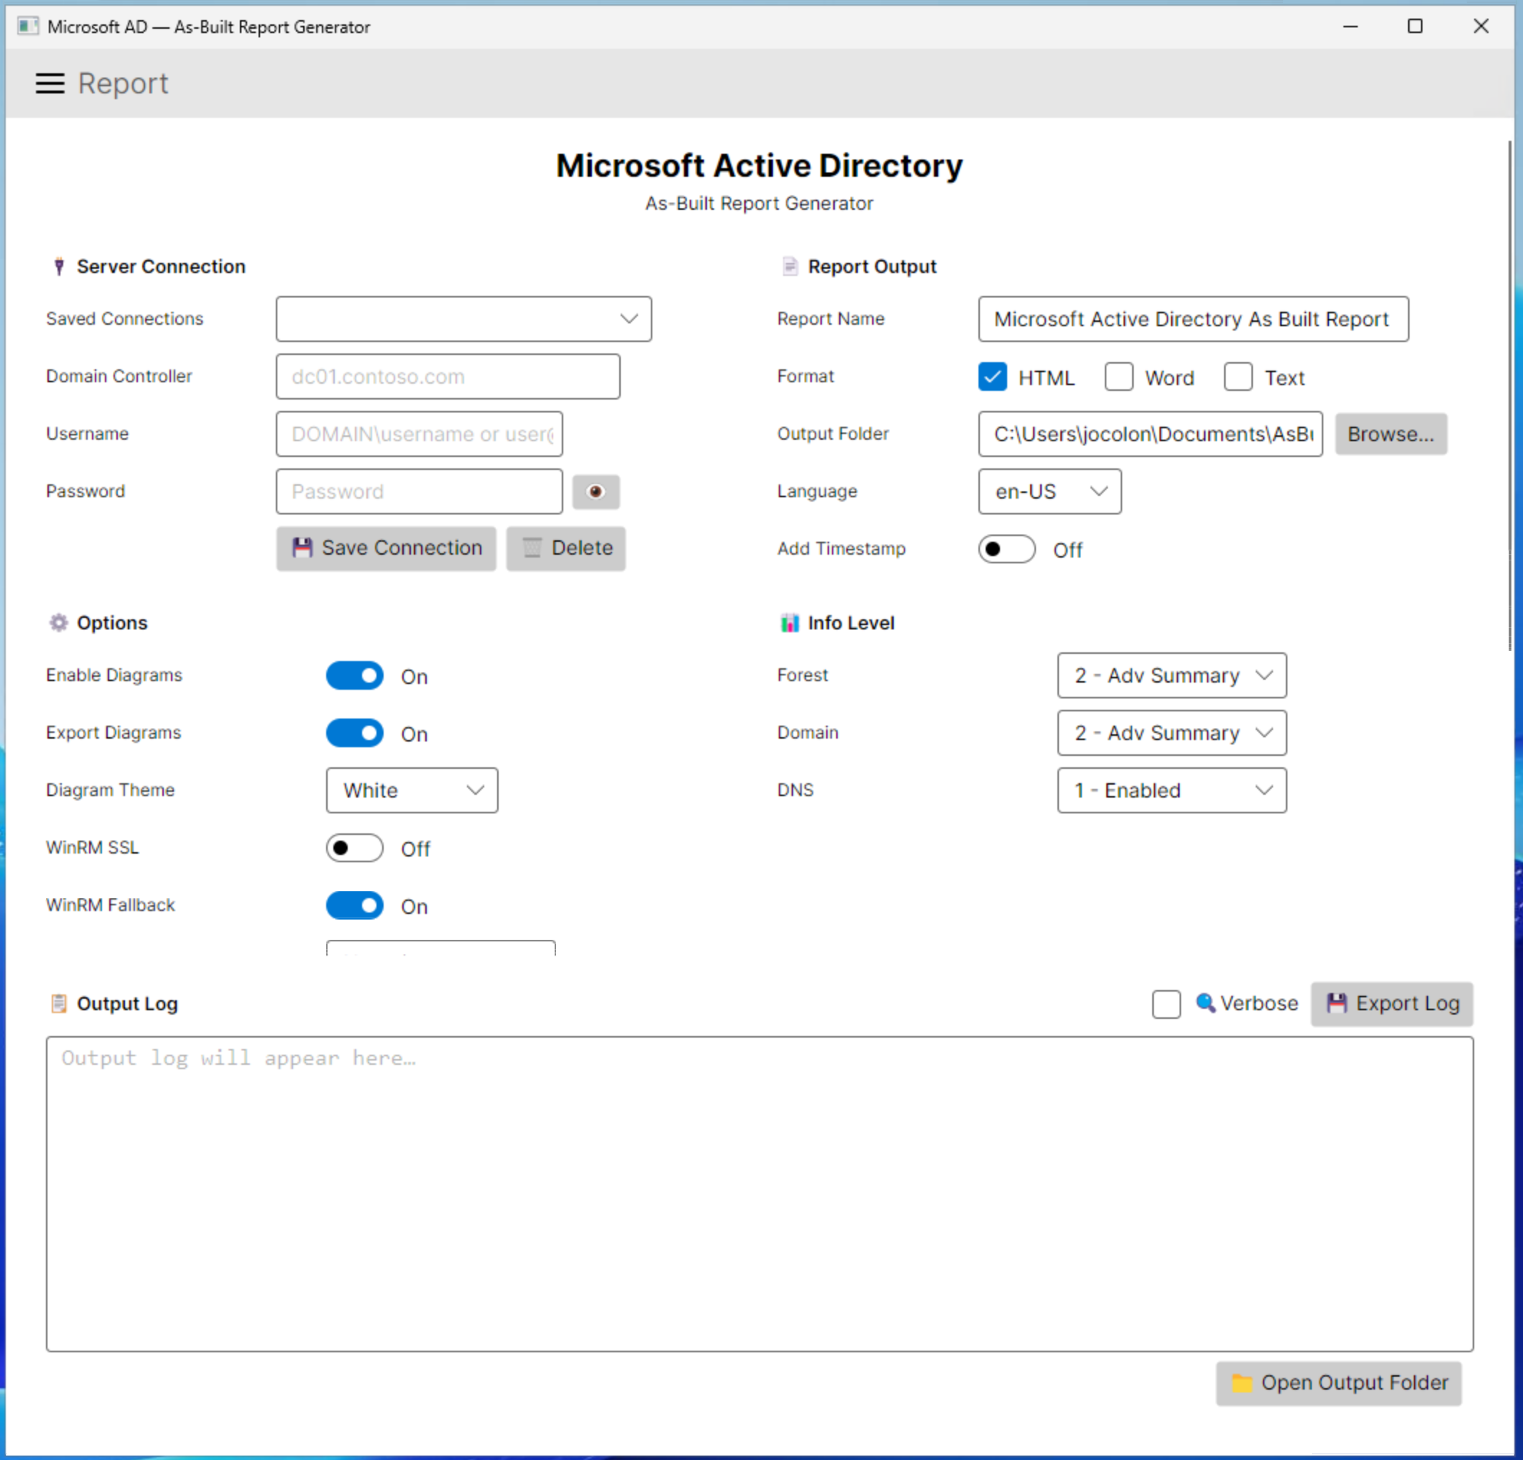Open the Language en-US dropdown
This screenshot has width=1523, height=1460.
1049,491
